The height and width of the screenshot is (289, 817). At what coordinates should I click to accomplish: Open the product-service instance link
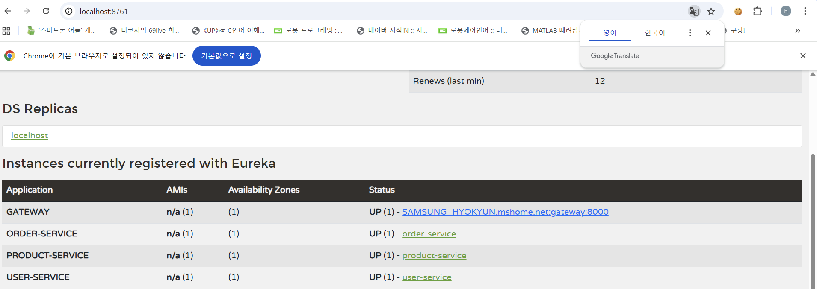point(434,256)
